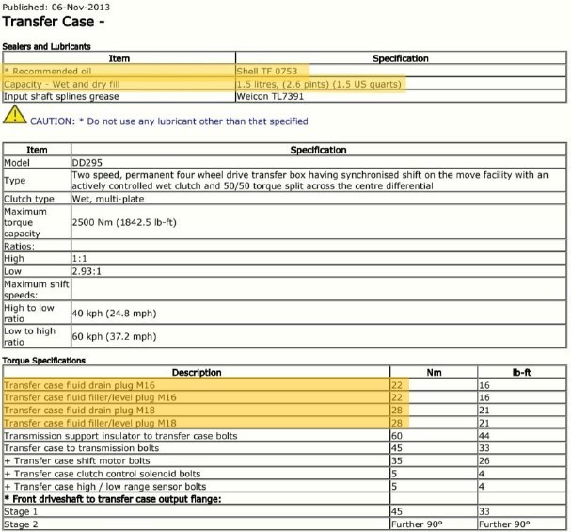This screenshot has width=571, height=532.
Task: Click 'Further 90°' in the lb-ft column
Action: click(x=504, y=524)
